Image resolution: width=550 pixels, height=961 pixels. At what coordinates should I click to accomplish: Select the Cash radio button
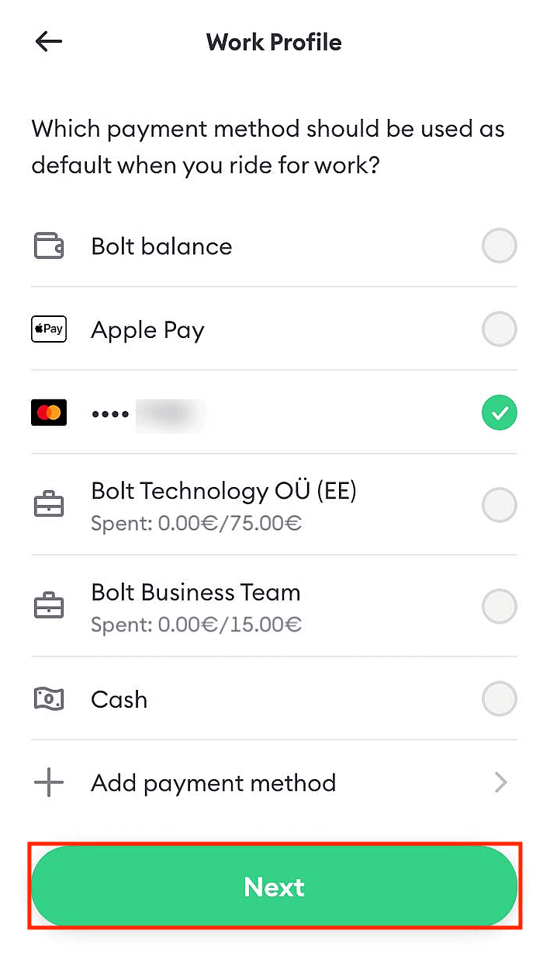[499, 698]
